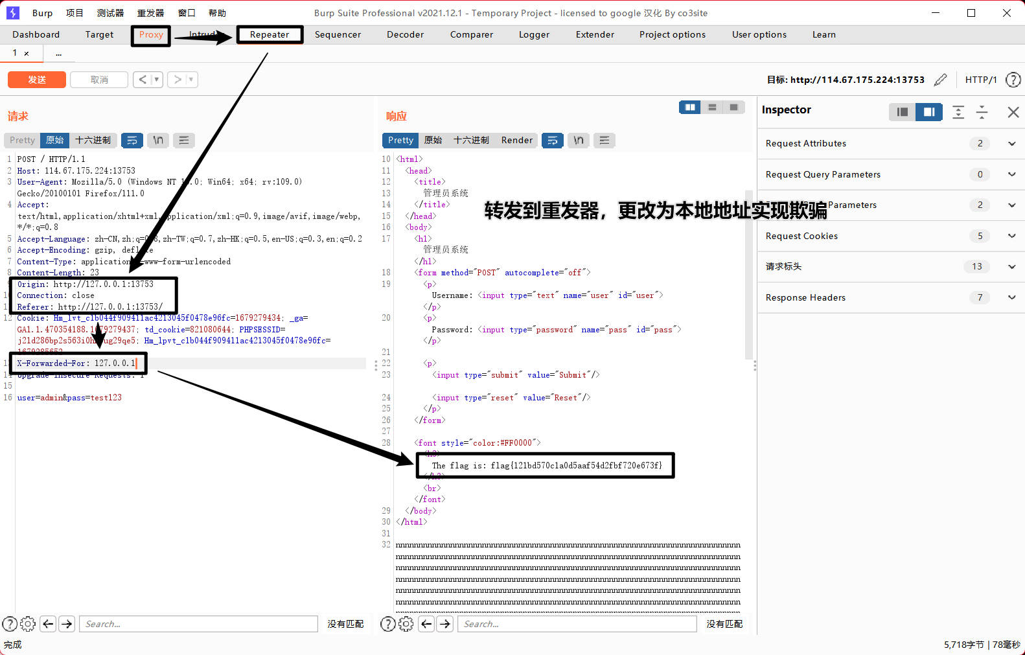Open the 测试器 menu
1025x655 pixels.
110,13
